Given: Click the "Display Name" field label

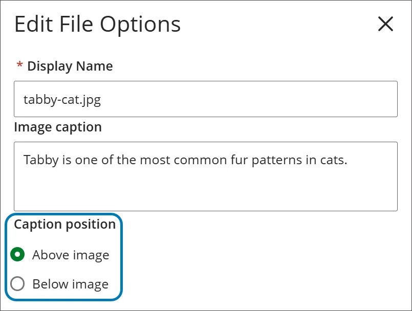Looking at the screenshot, I should click(69, 66).
